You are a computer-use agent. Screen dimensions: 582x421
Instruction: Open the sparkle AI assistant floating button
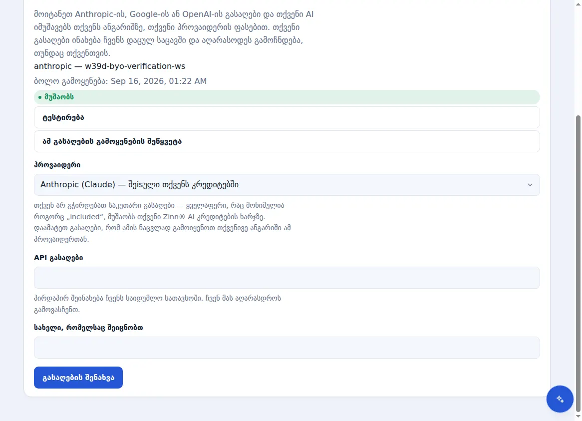pyautogui.click(x=560, y=399)
